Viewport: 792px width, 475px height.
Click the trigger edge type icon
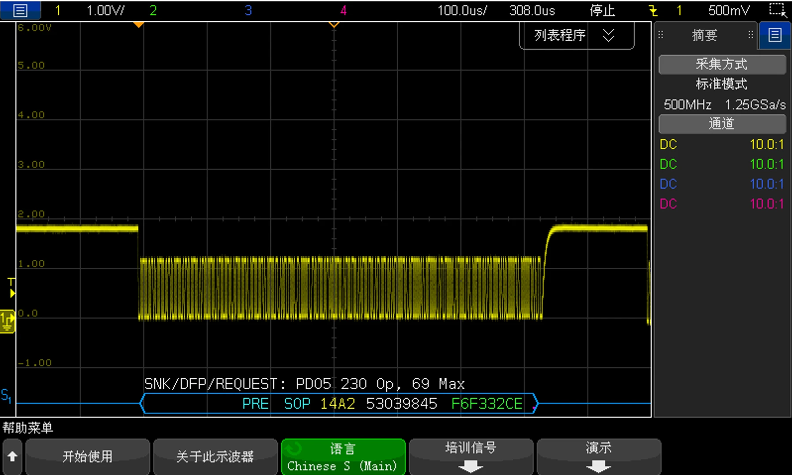653,11
